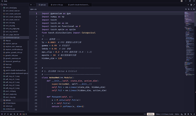The height and width of the screenshot is (116, 196).
Task: Open the hamburger application menu
Action: (2, 1)
